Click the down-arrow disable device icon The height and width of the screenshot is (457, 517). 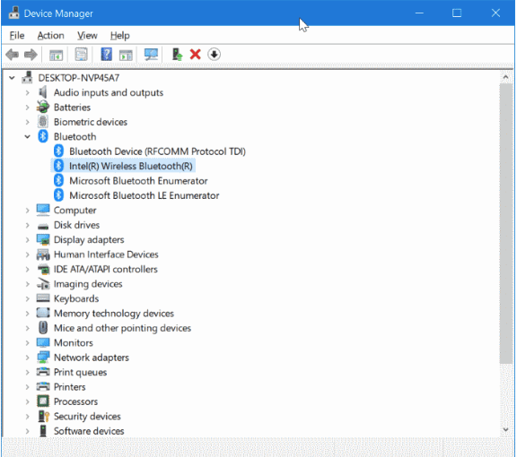214,55
